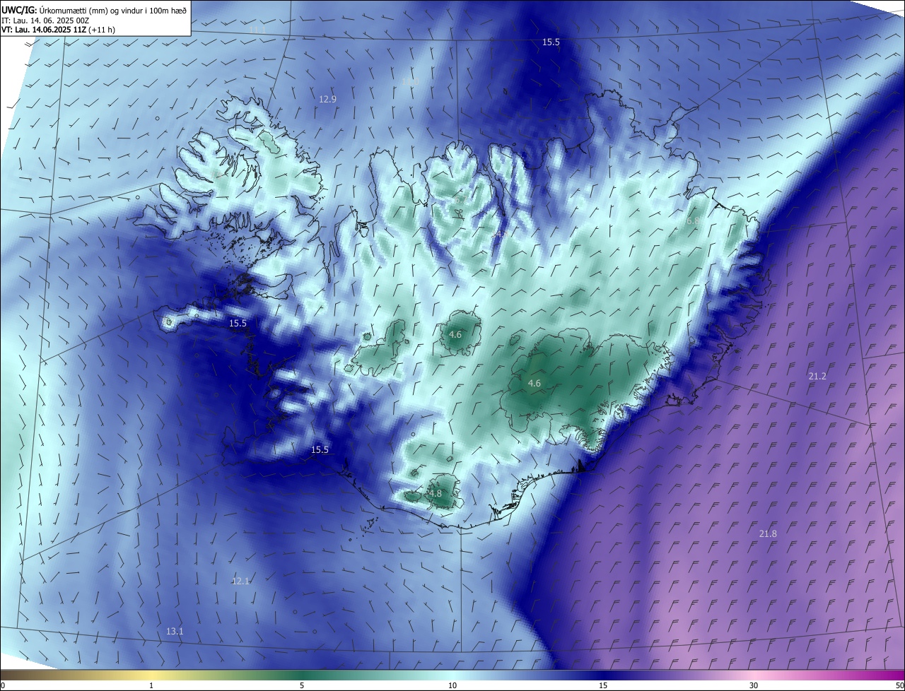Click the 15.5 value near the Reykjanes south coast
The height and width of the screenshot is (691, 905).
320,450
